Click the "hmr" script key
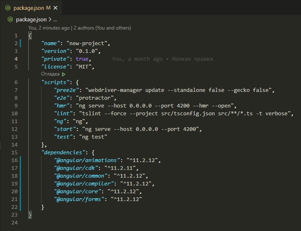Viewport: 301px width, 231px height. (x=62, y=106)
